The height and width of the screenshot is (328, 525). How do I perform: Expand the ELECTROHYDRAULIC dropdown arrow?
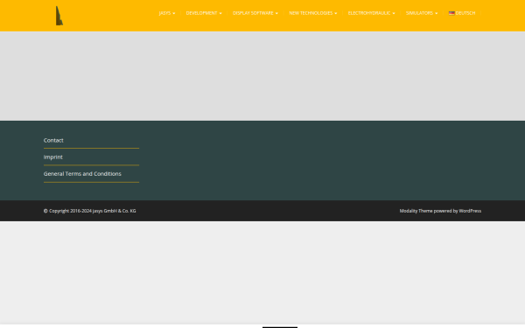point(394,13)
